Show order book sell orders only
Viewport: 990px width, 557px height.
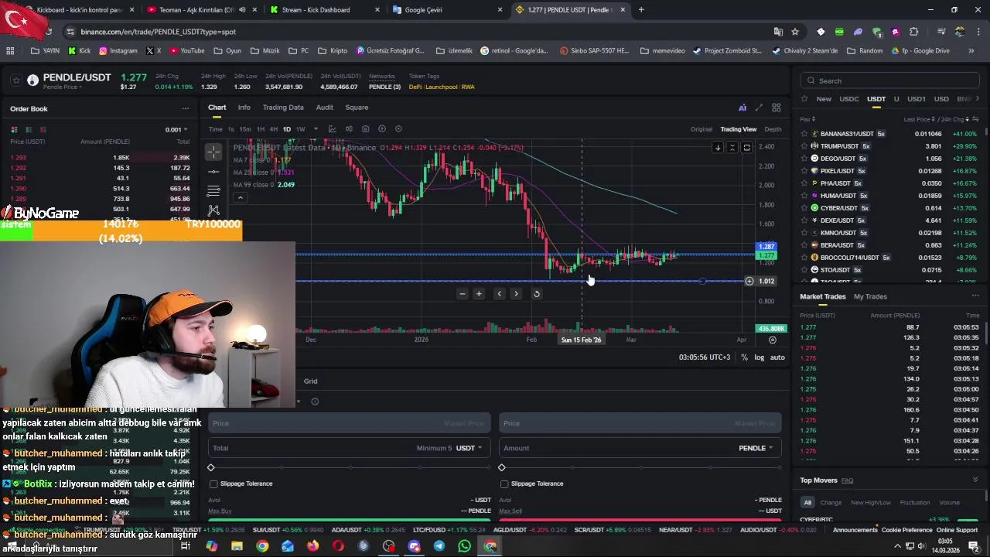coord(43,129)
